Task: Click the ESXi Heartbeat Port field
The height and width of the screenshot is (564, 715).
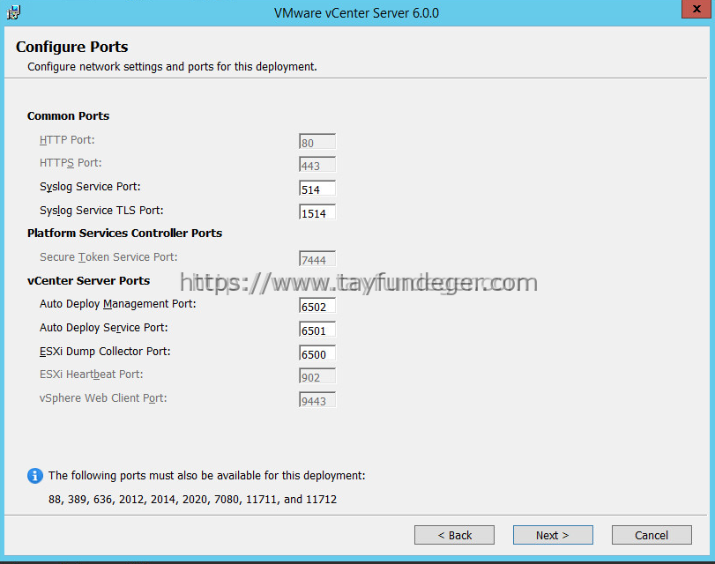Action: (x=317, y=376)
